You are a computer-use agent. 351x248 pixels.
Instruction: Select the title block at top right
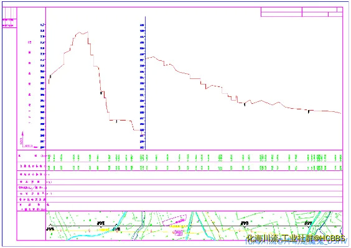point(302,12)
